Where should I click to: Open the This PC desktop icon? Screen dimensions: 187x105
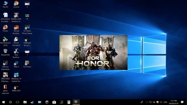(5, 4)
